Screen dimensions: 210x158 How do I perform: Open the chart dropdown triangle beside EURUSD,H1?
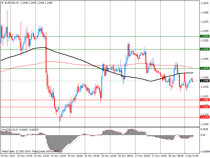3,3
